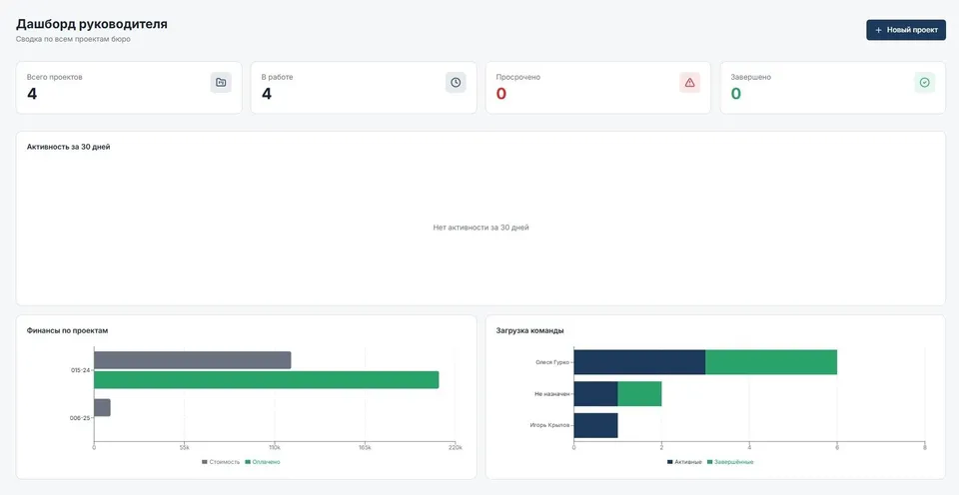Screen dimensions: 959x495
Task: Click the Завершённые legend entry
Action: pyautogui.click(x=730, y=462)
